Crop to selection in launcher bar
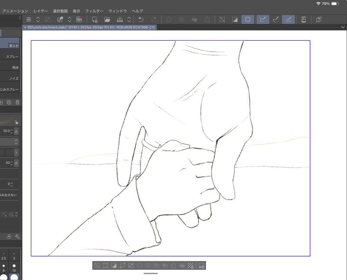This screenshot has width=347, height=280. [105, 265]
